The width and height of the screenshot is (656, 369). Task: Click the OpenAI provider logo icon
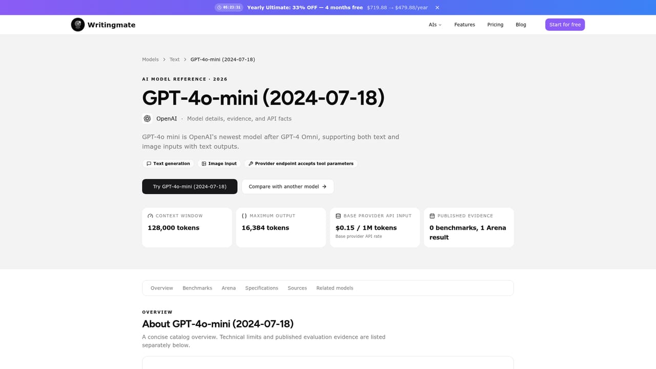(147, 118)
